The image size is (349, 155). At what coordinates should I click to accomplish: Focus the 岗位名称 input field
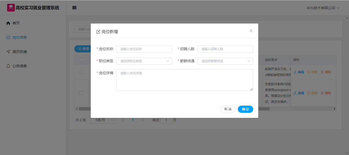[x=144, y=49]
